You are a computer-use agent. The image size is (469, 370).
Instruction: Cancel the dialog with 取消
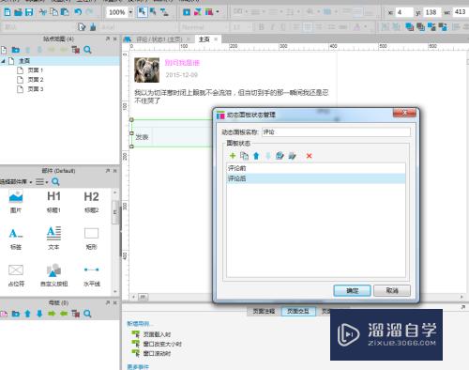coord(392,290)
